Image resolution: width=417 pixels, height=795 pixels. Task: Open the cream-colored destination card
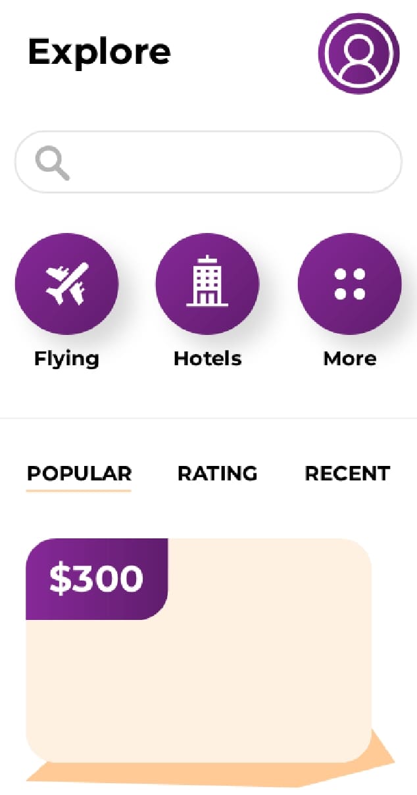197,684
